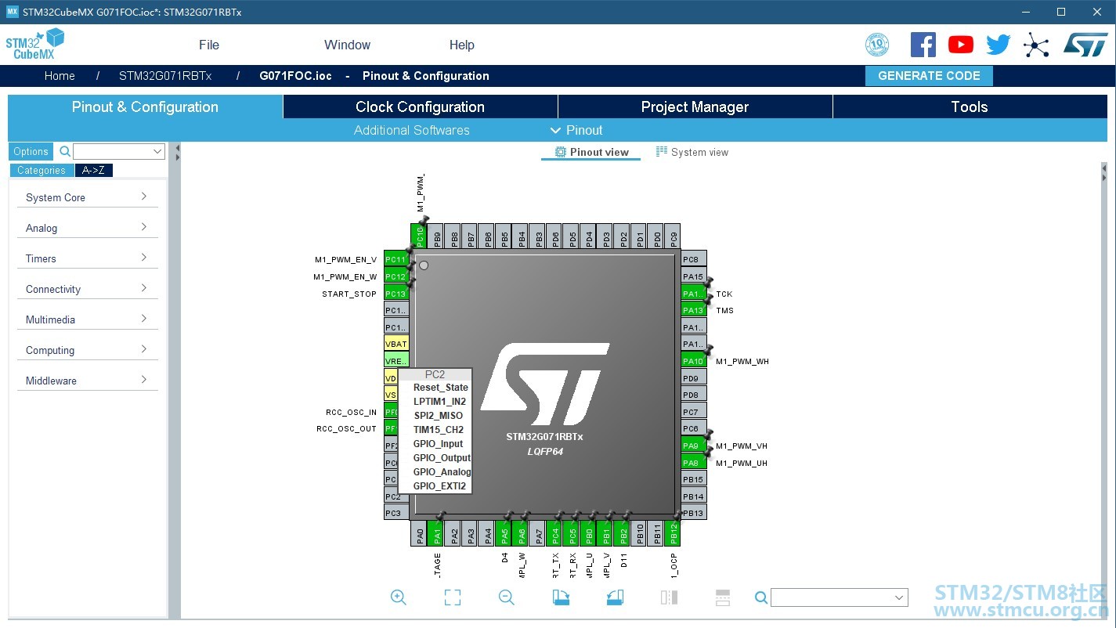The height and width of the screenshot is (628, 1116).
Task: Switch to the Project Manager tab
Action: (695, 107)
